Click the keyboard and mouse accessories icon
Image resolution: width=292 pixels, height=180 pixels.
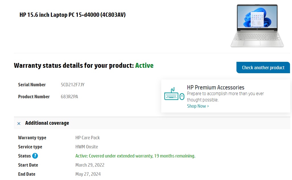[174, 94]
